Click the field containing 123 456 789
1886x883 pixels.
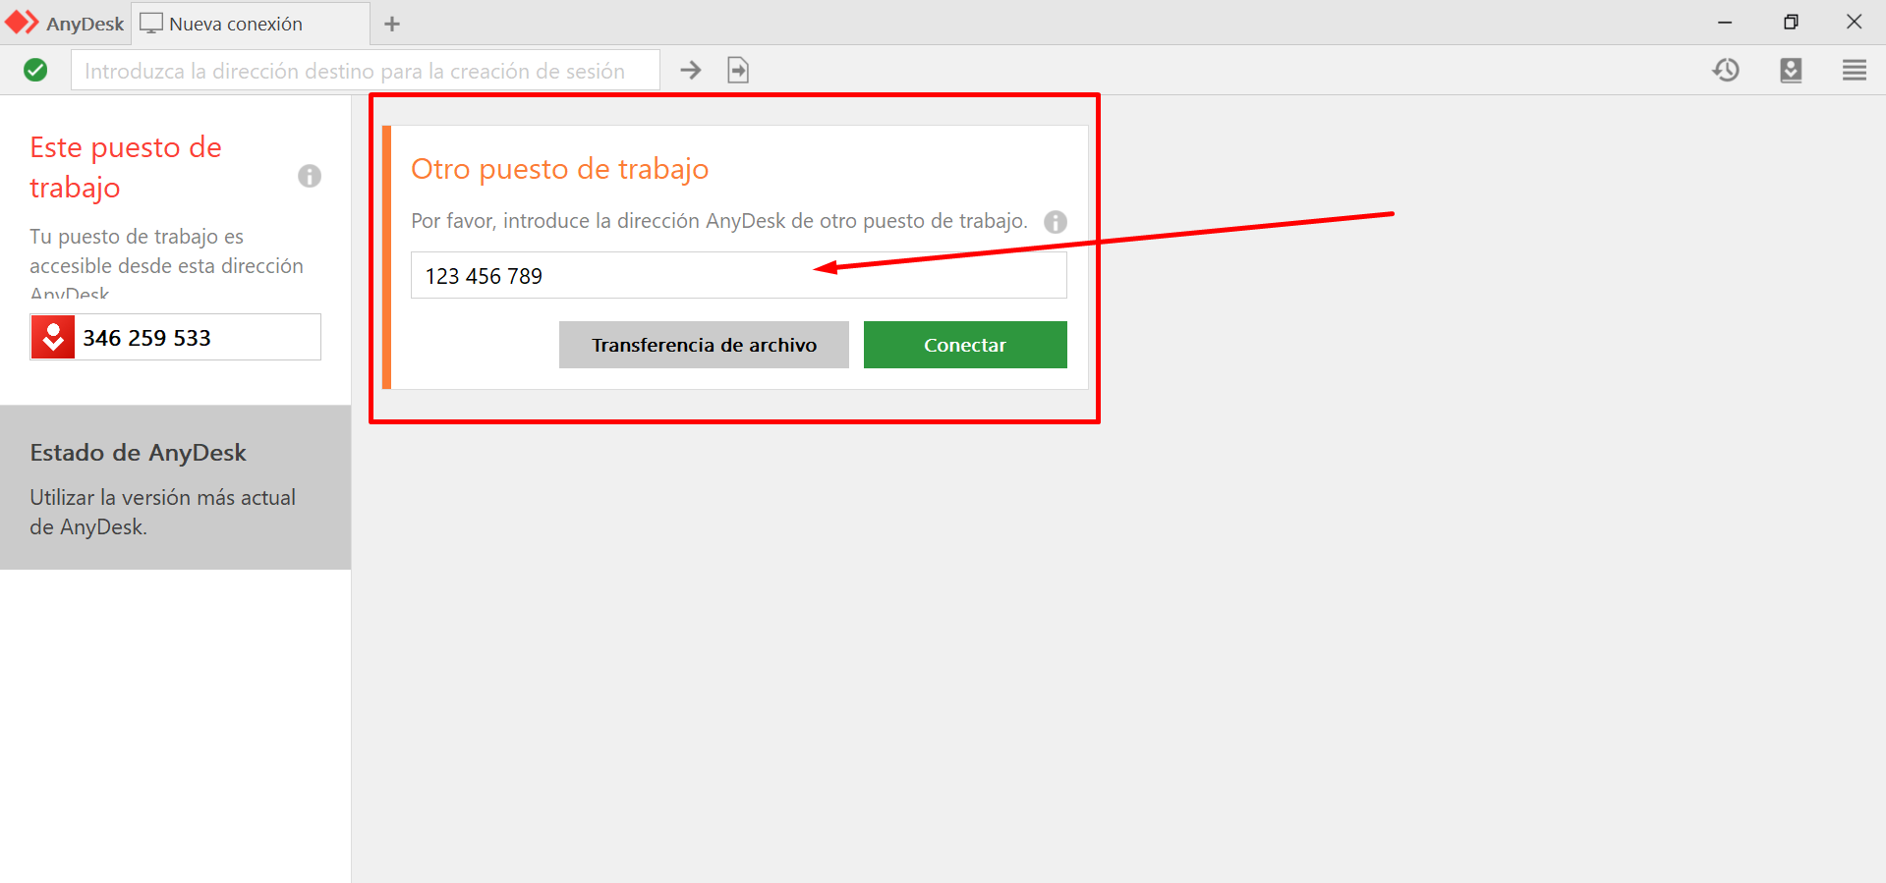click(x=738, y=275)
